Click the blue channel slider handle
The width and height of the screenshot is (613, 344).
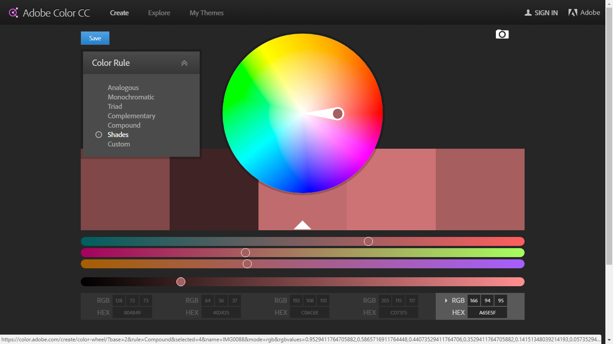pos(247,264)
